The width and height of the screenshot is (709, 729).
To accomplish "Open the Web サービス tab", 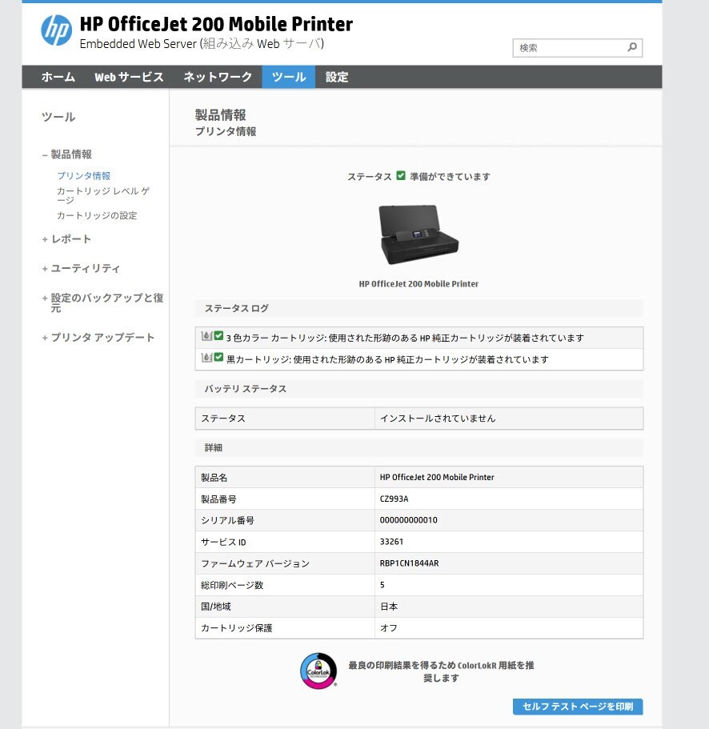I will click(x=130, y=77).
